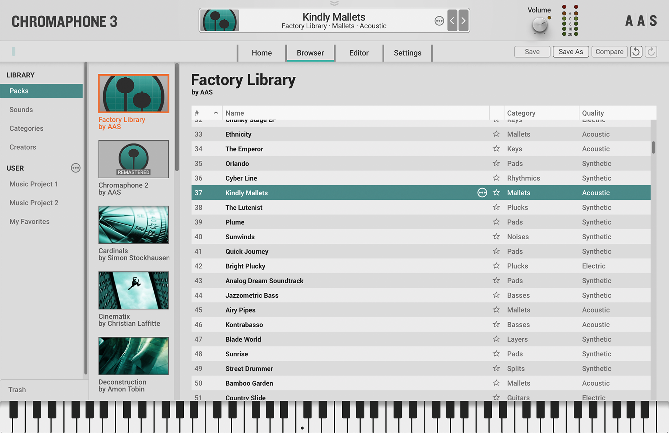
Task: Switch to the Editor tab
Action: pos(359,52)
